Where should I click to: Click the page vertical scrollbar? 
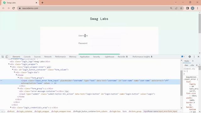click(x=200, y=23)
